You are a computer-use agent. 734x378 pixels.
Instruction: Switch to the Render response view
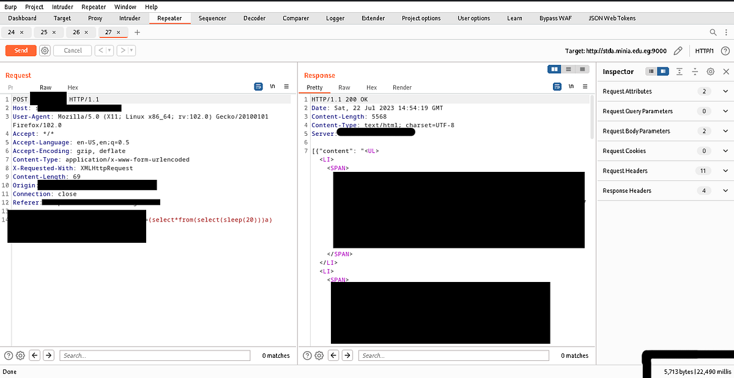(402, 87)
